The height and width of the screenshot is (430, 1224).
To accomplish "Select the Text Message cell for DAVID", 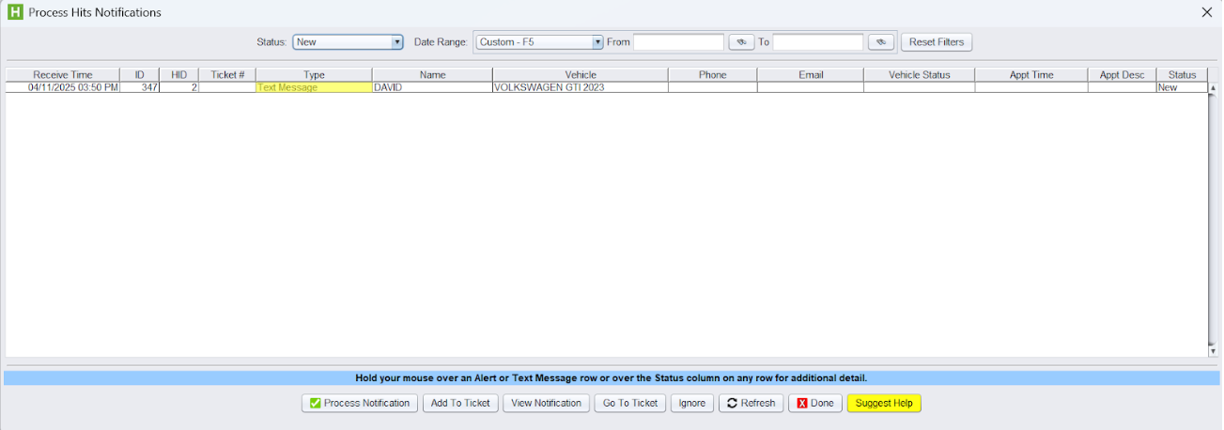I will click(313, 87).
